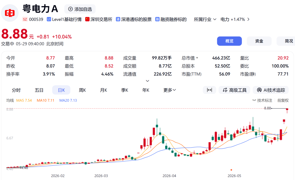Click the +10.04% change value
Screen dimensions: 295x180
coord(62,36)
